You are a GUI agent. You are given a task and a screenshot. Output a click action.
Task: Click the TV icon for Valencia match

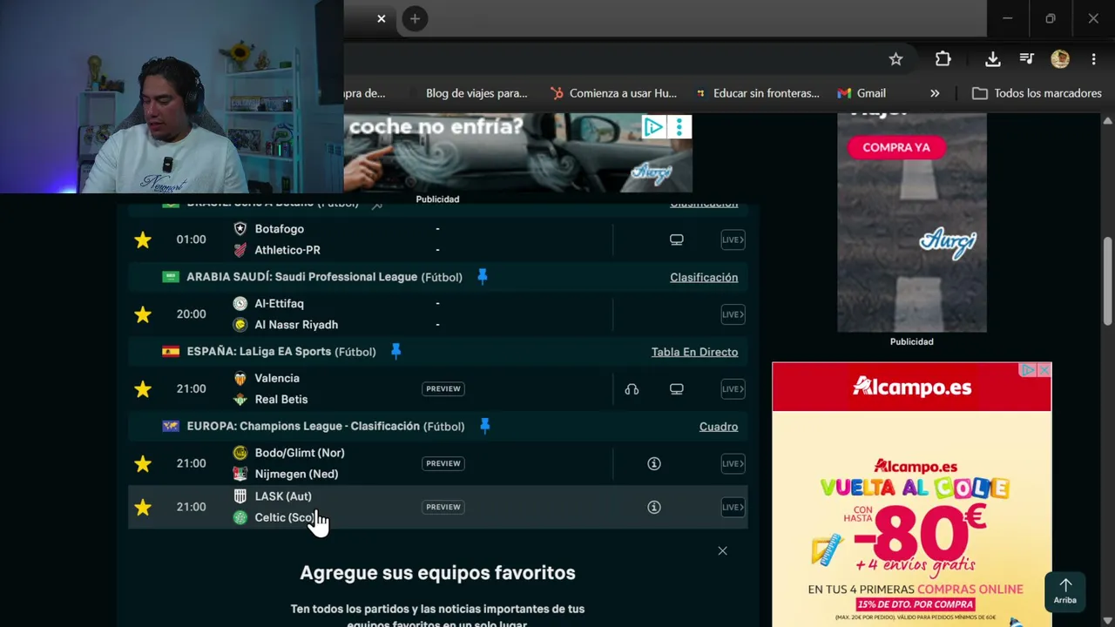[x=677, y=389]
